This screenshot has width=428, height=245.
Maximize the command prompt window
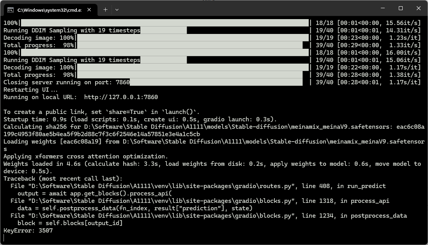[400, 8]
